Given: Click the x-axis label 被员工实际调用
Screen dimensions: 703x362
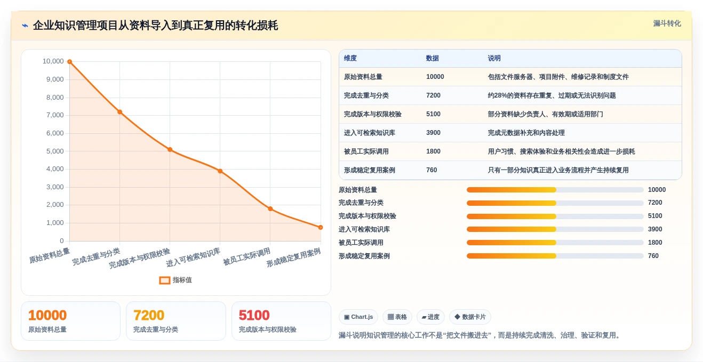Looking at the screenshot, I should click(246, 256).
